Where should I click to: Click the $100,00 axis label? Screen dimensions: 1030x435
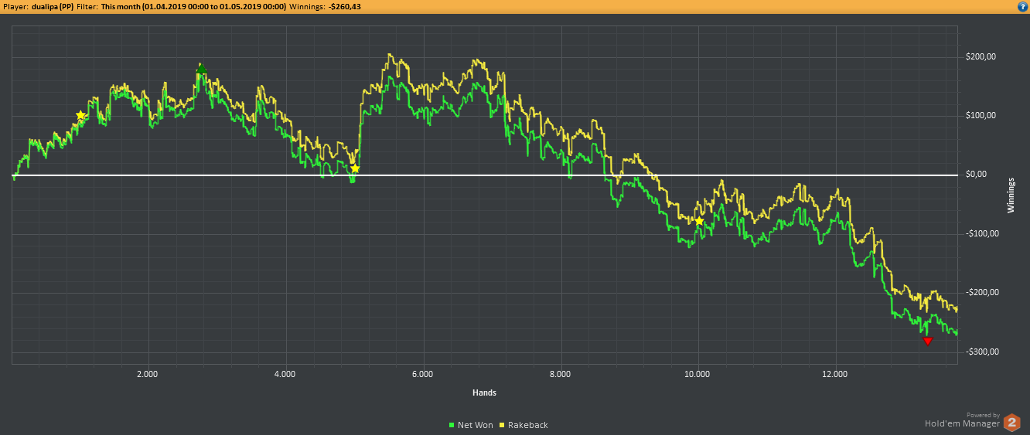pyautogui.click(x=981, y=115)
